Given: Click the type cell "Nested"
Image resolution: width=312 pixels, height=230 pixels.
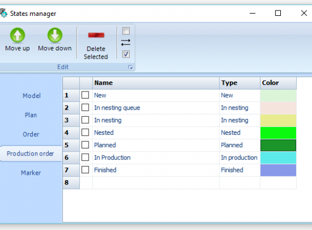Looking at the screenshot, I should pyautogui.click(x=240, y=133).
